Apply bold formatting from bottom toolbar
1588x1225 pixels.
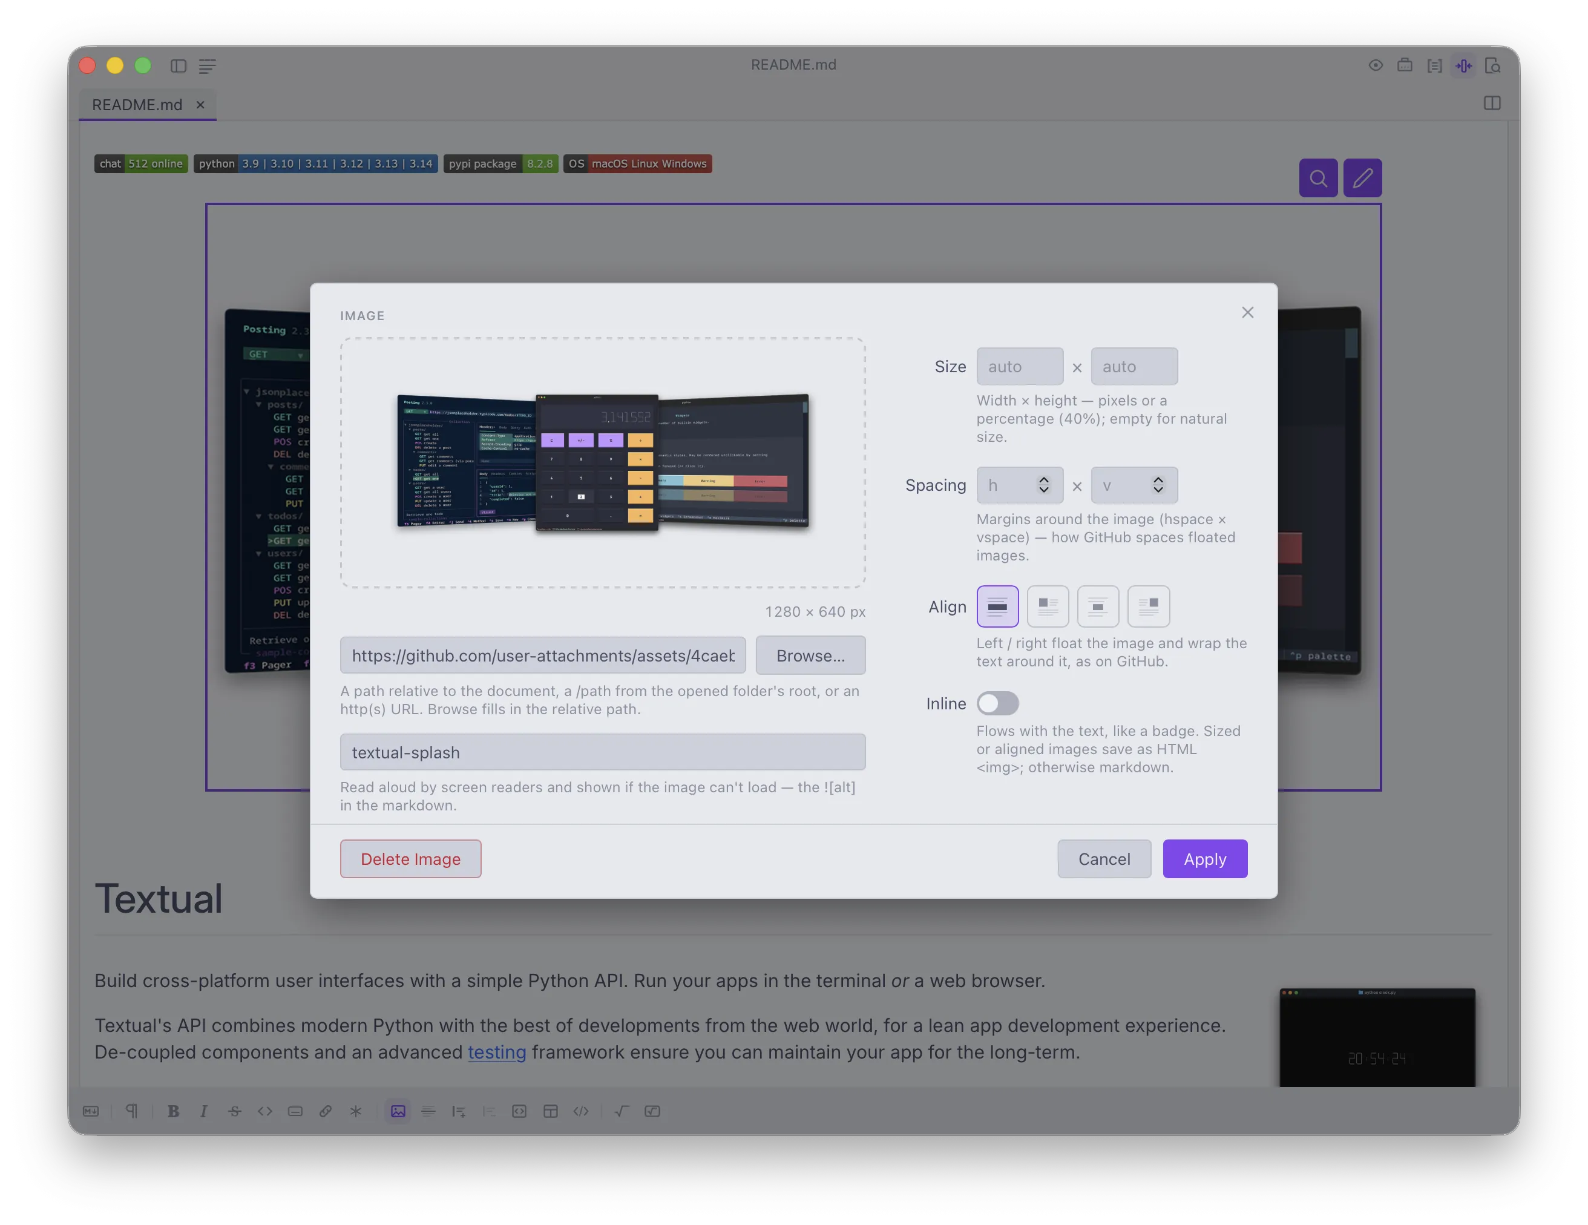pyautogui.click(x=173, y=1111)
